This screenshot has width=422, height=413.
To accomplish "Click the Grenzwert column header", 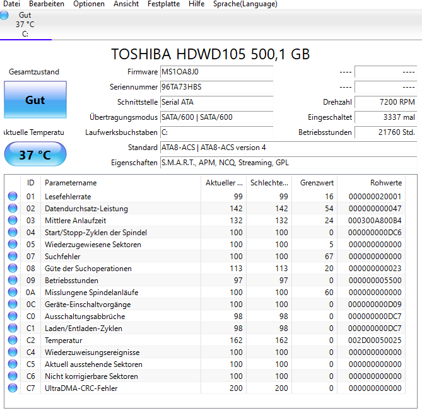I will 315,183.
